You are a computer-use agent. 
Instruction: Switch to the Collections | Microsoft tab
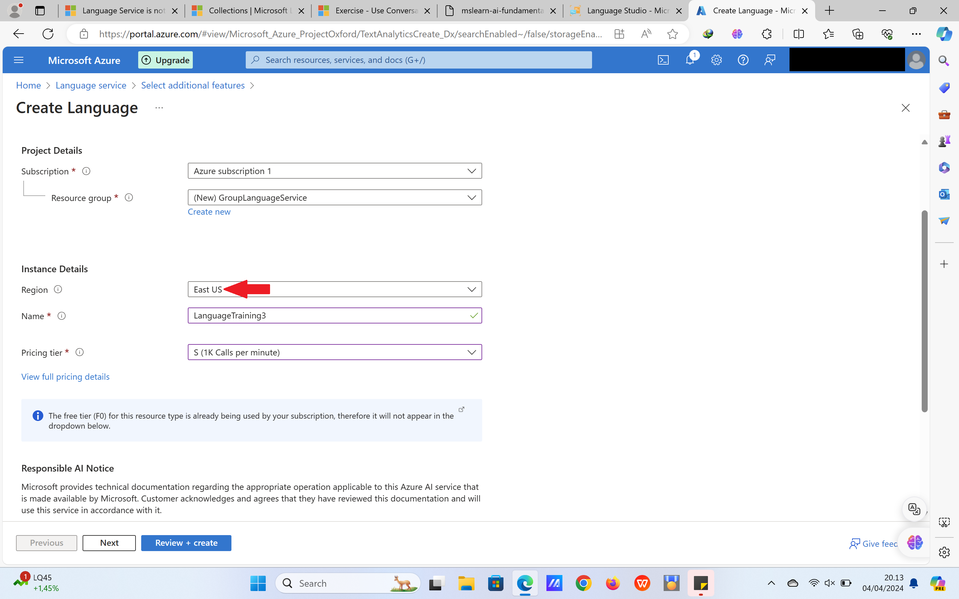pos(248,11)
